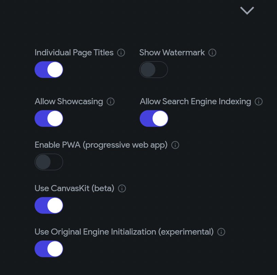This screenshot has height=275, width=277.
Task: Disable Allow Search Engine Indexing switch
Action: pos(154,118)
